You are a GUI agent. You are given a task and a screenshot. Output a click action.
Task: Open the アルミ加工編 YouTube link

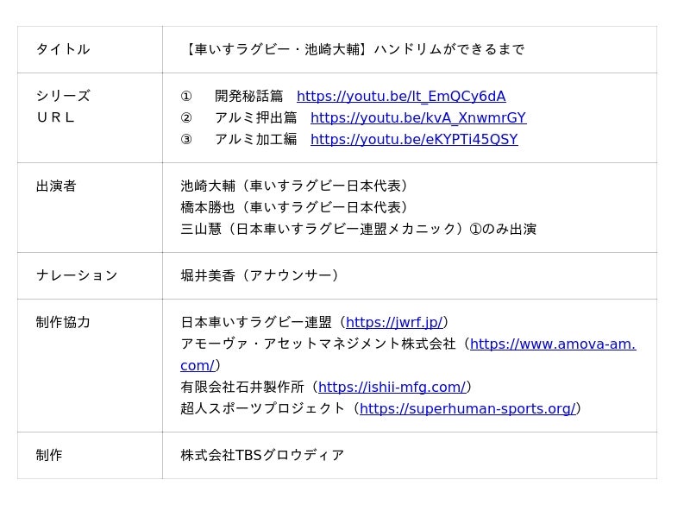[414, 140]
